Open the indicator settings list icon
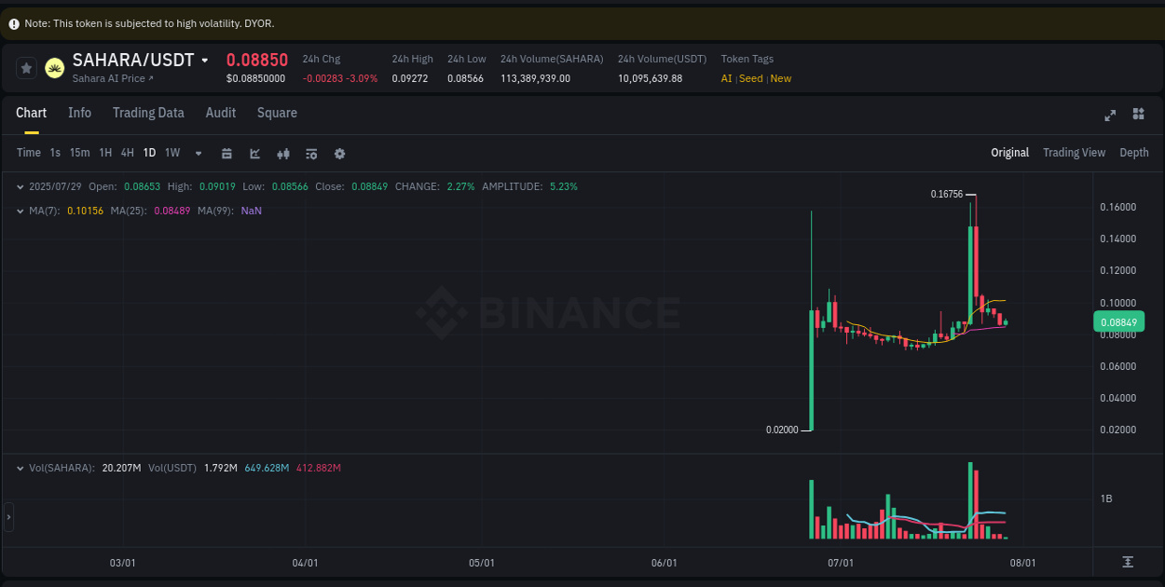 311,153
